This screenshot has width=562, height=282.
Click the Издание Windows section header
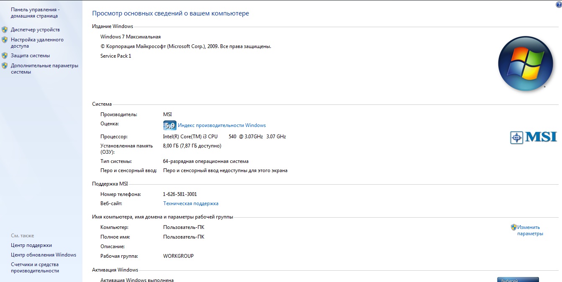(x=113, y=26)
